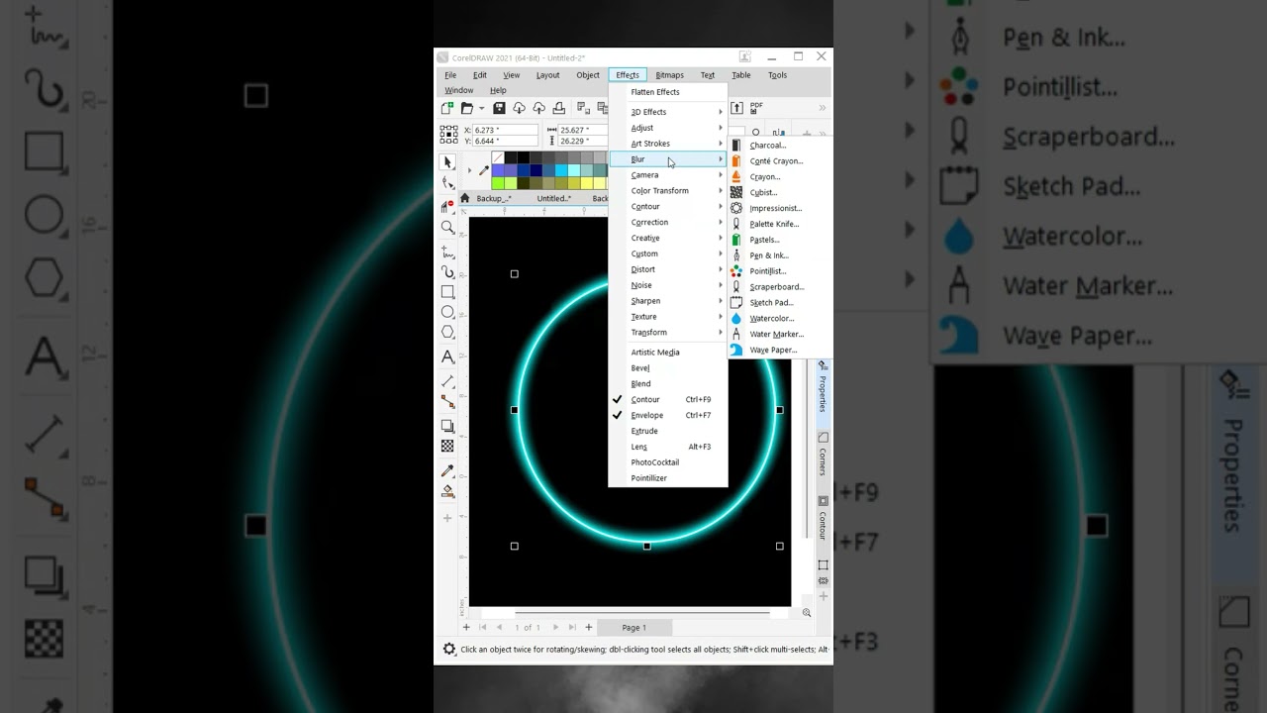The height and width of the screenshot is (713, 1267).
Task: Click the Save floppy disk icon
Action: pyautogui.click(x=499, y=108)
